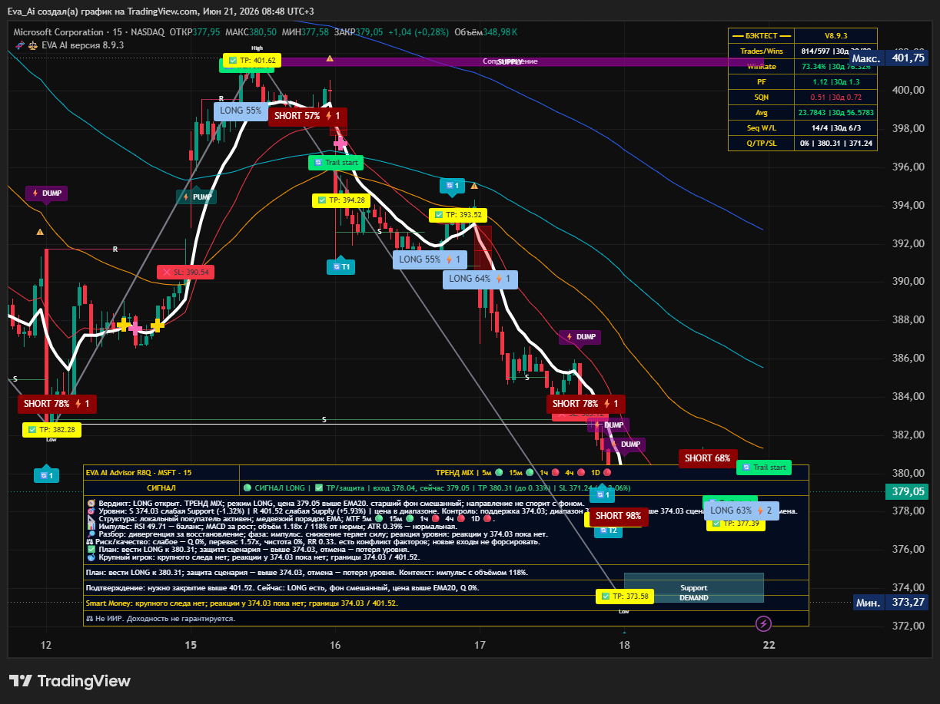Click the DUMP label left of PUMP
Screen dimensions: 940x704
tap(46, 193)
